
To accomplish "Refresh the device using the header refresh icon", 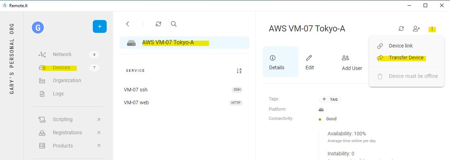I will pos(401,29).
